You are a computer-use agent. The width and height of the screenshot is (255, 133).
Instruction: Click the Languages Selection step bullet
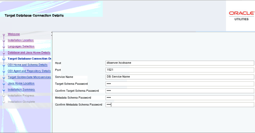(4, 46)
